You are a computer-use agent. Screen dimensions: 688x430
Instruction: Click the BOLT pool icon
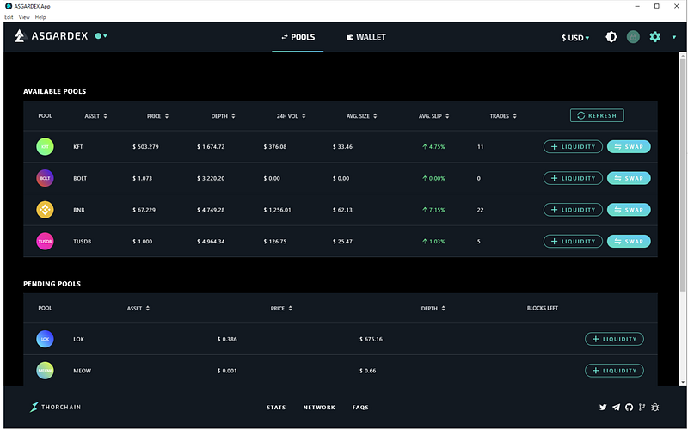tap(45, 178)
